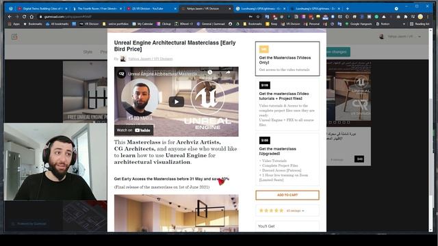Image resolution: width=438 pixels, height=246 pixels.
Task: Open the My Calendar bookmark
Action: [x=143, y=24]
